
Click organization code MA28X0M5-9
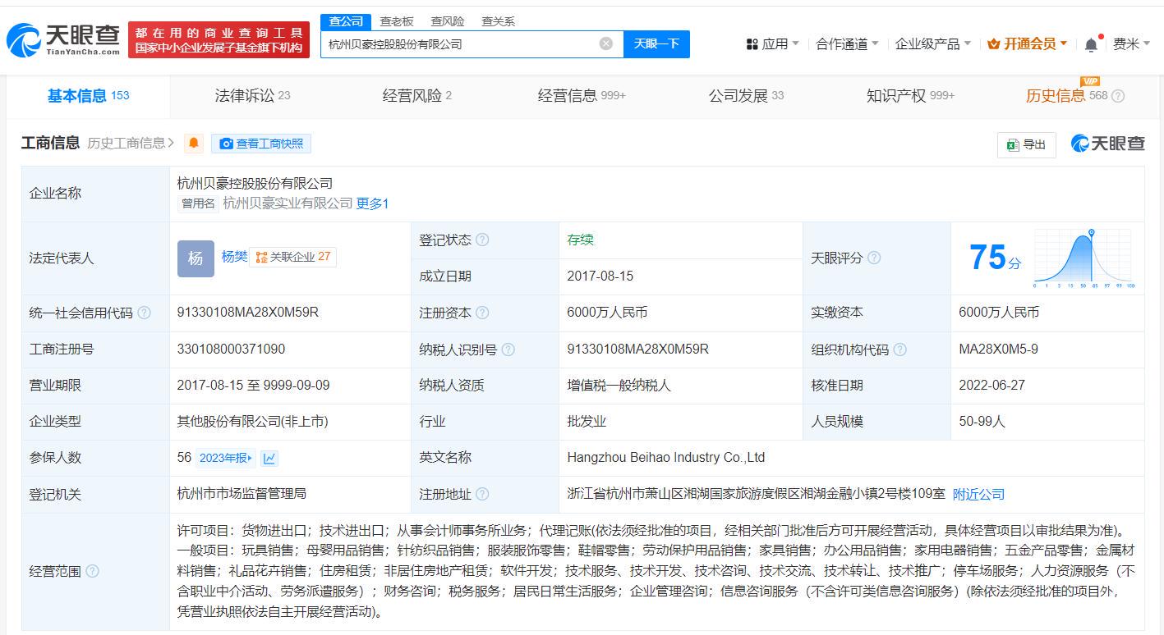click(x=998, y=349)
